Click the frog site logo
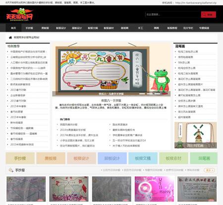 coord(19,14)
